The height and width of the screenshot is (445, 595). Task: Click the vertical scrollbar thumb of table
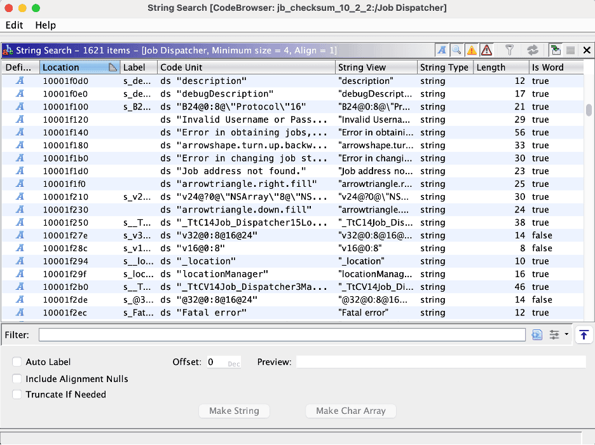tap(589, 109)
